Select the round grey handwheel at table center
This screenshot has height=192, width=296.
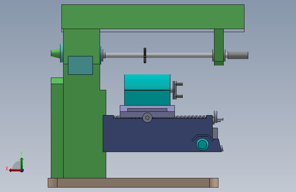(x=147, y=118)
